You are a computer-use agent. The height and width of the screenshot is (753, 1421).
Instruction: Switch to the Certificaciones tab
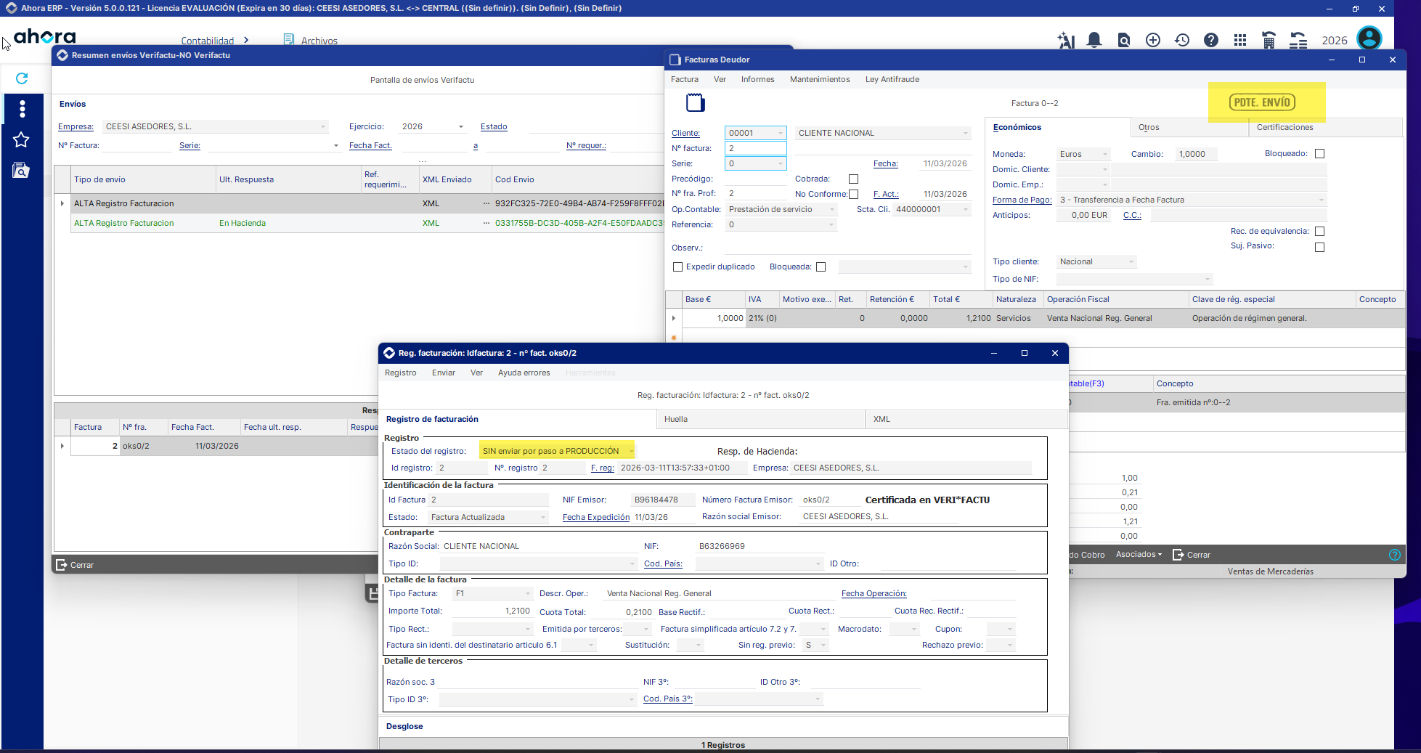click(1326, 127)
